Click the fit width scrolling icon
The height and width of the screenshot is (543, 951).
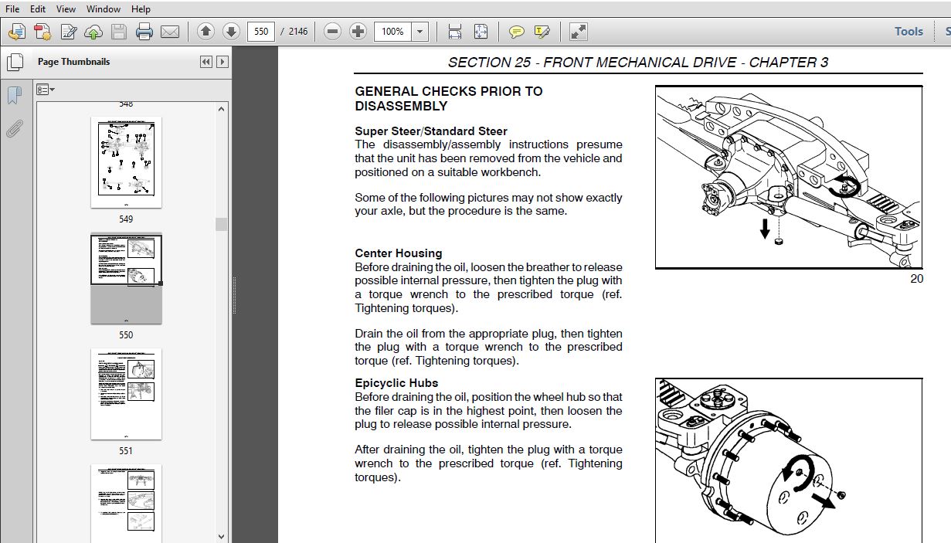455,32
